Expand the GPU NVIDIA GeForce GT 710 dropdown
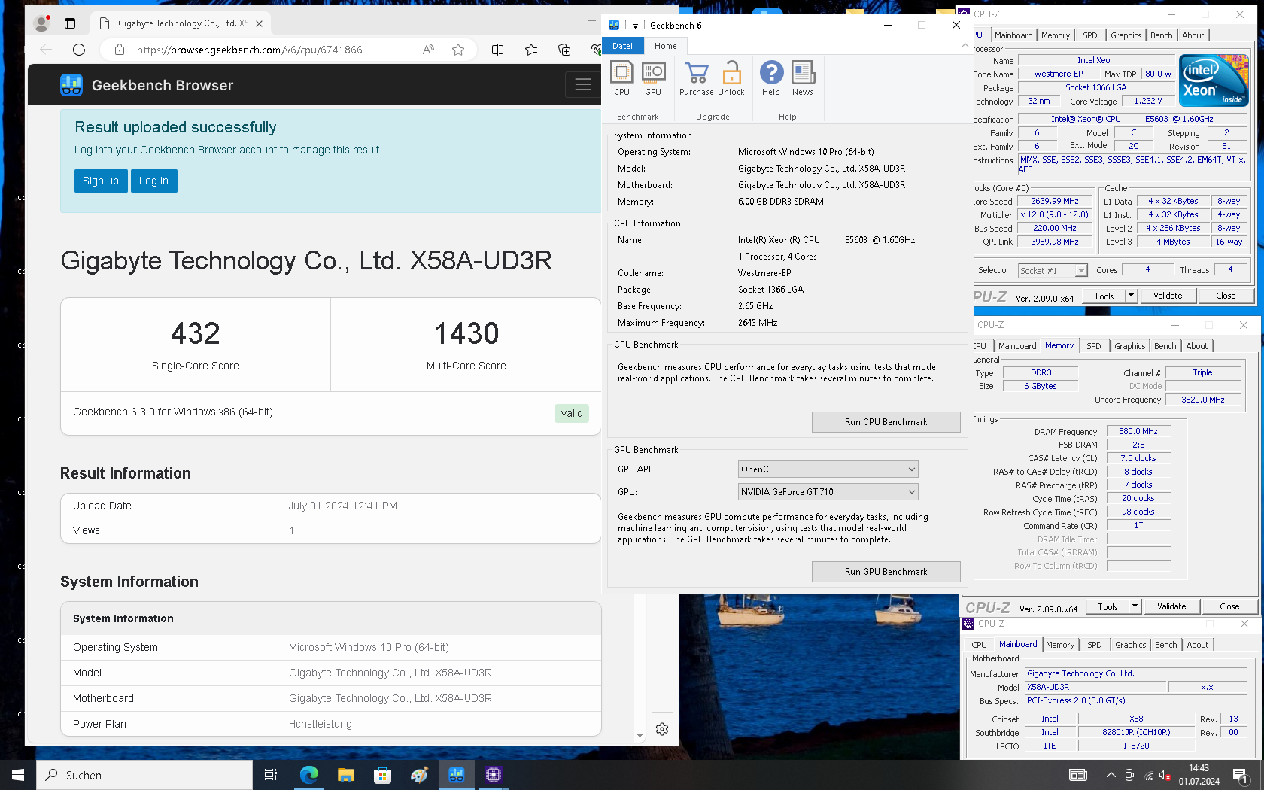Screen dimensions: 1264x790 [828, 492]
